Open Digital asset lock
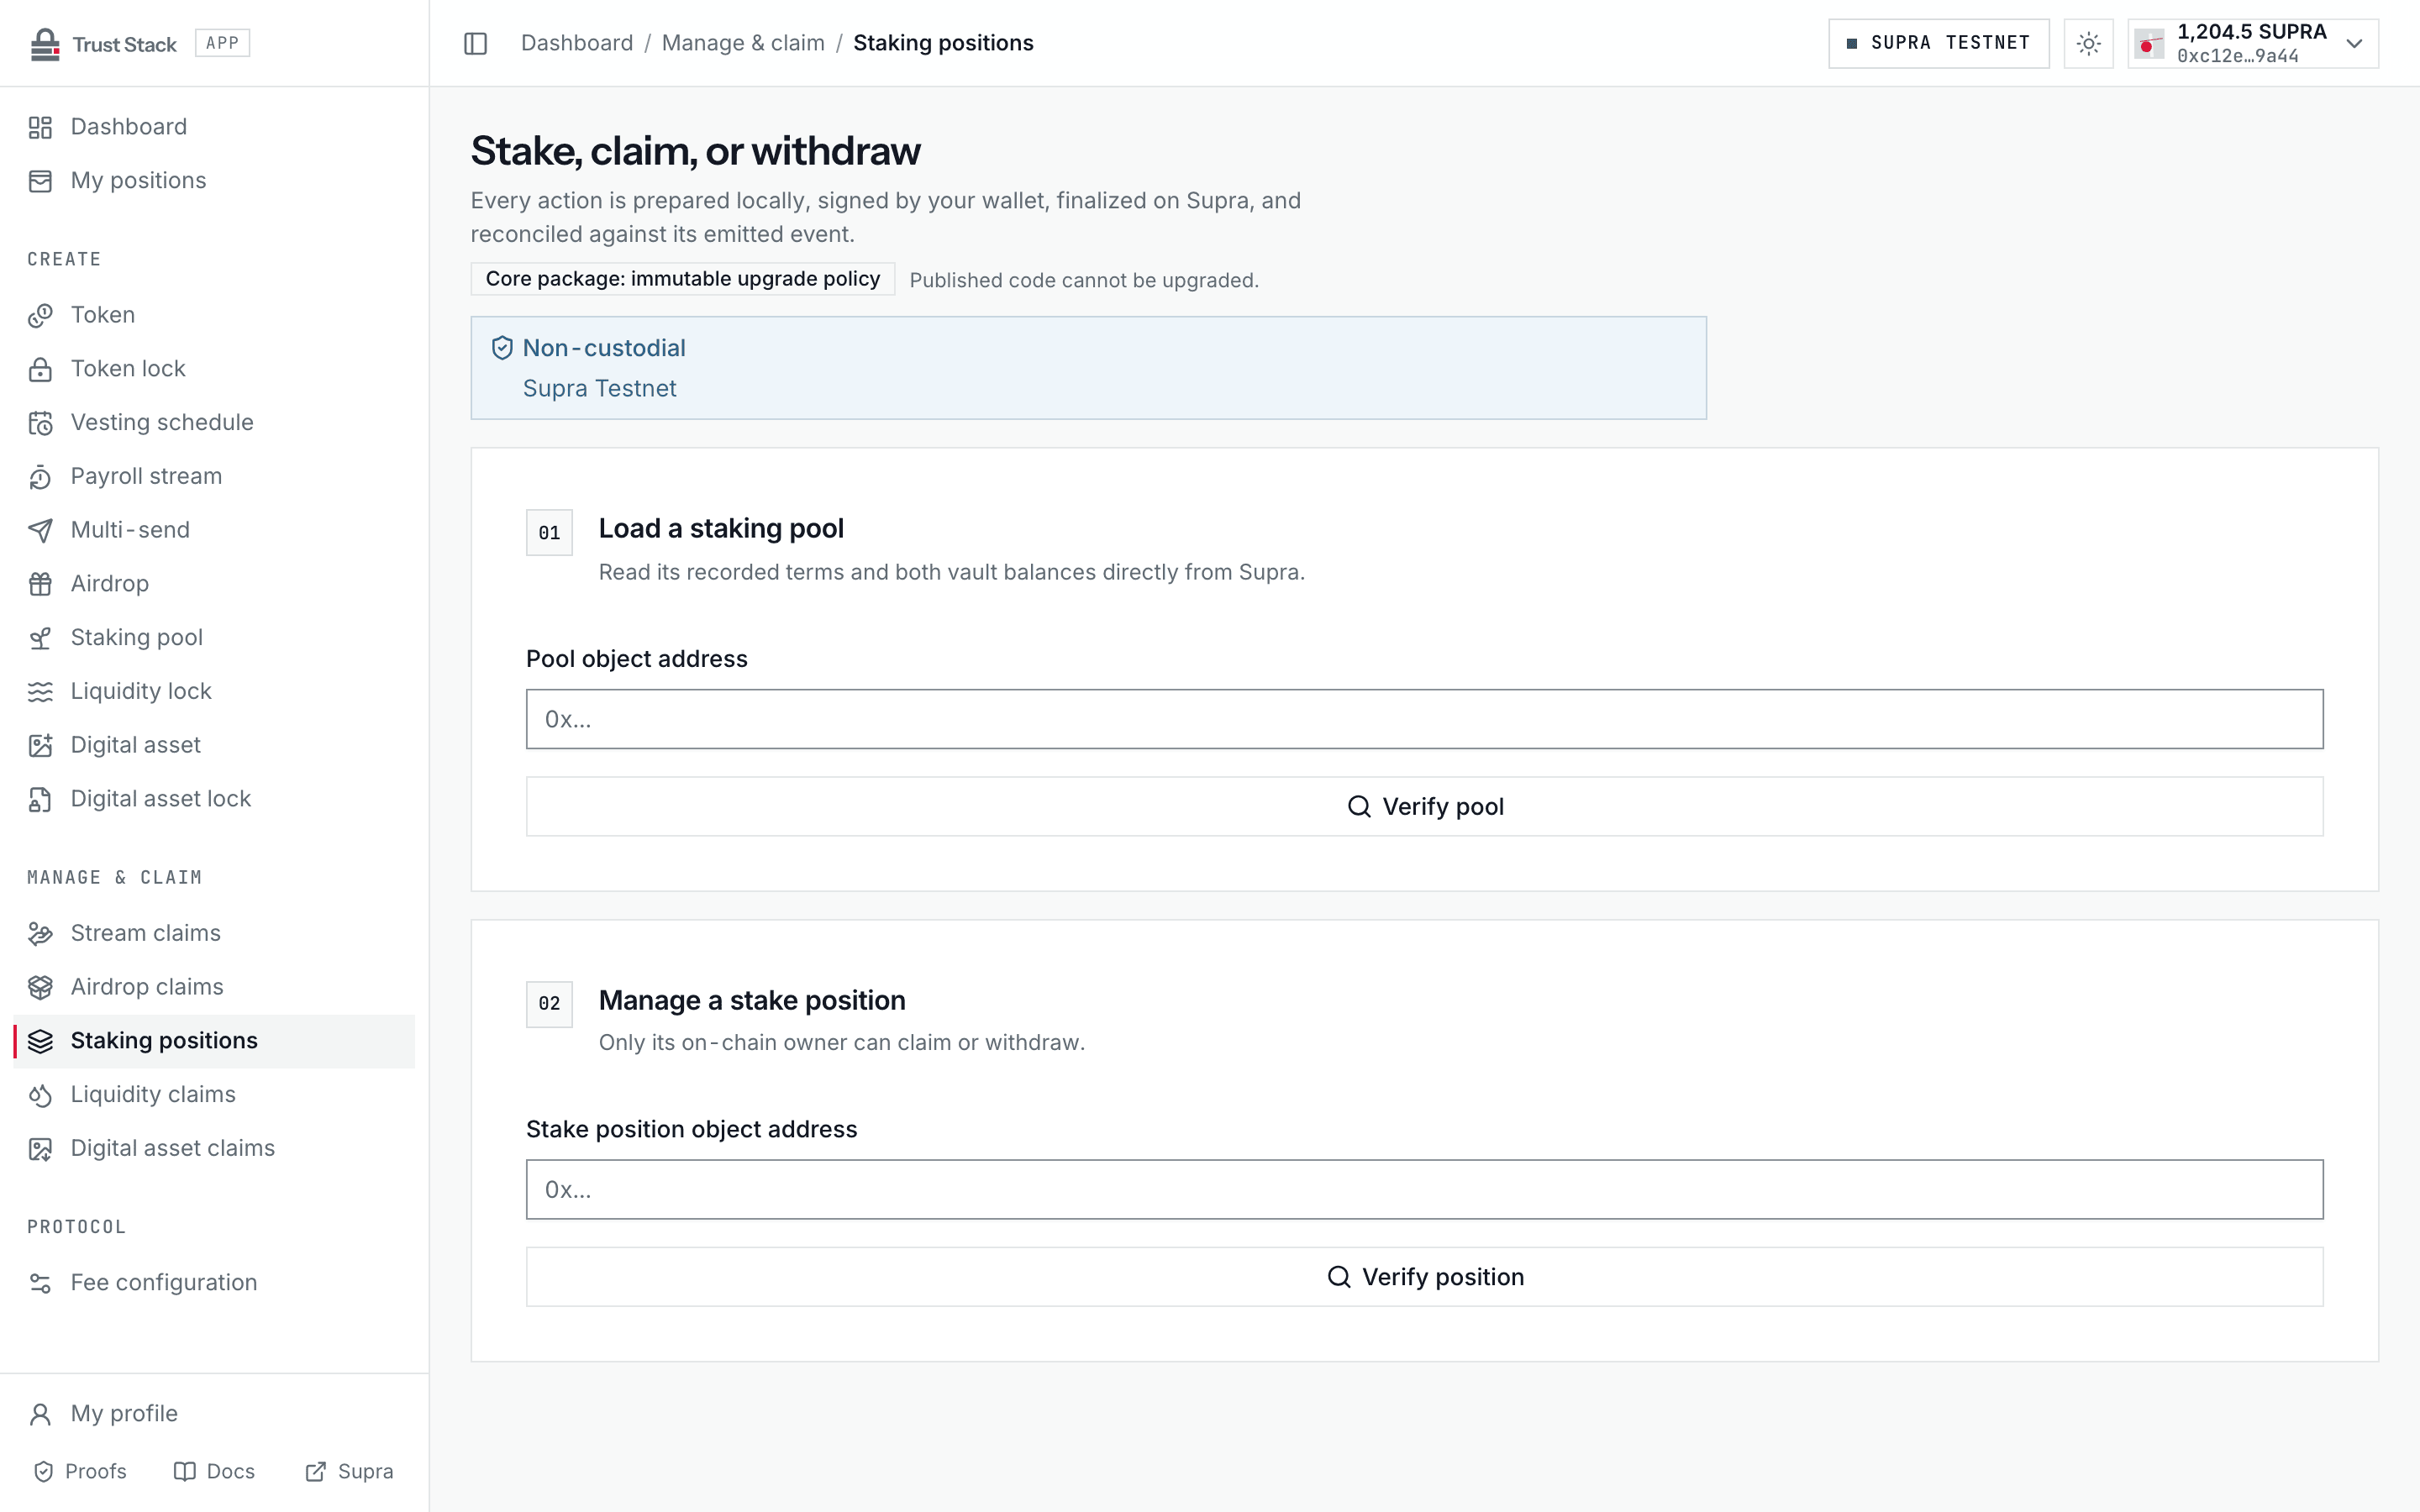 coord(214,799)
